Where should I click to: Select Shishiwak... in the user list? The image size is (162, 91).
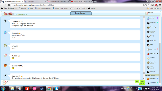point(153,58)
